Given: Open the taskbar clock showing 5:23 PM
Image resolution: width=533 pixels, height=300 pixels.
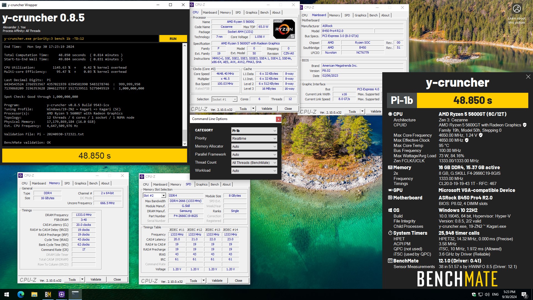Looking at the screenshot, I should [x=509, y=294].
